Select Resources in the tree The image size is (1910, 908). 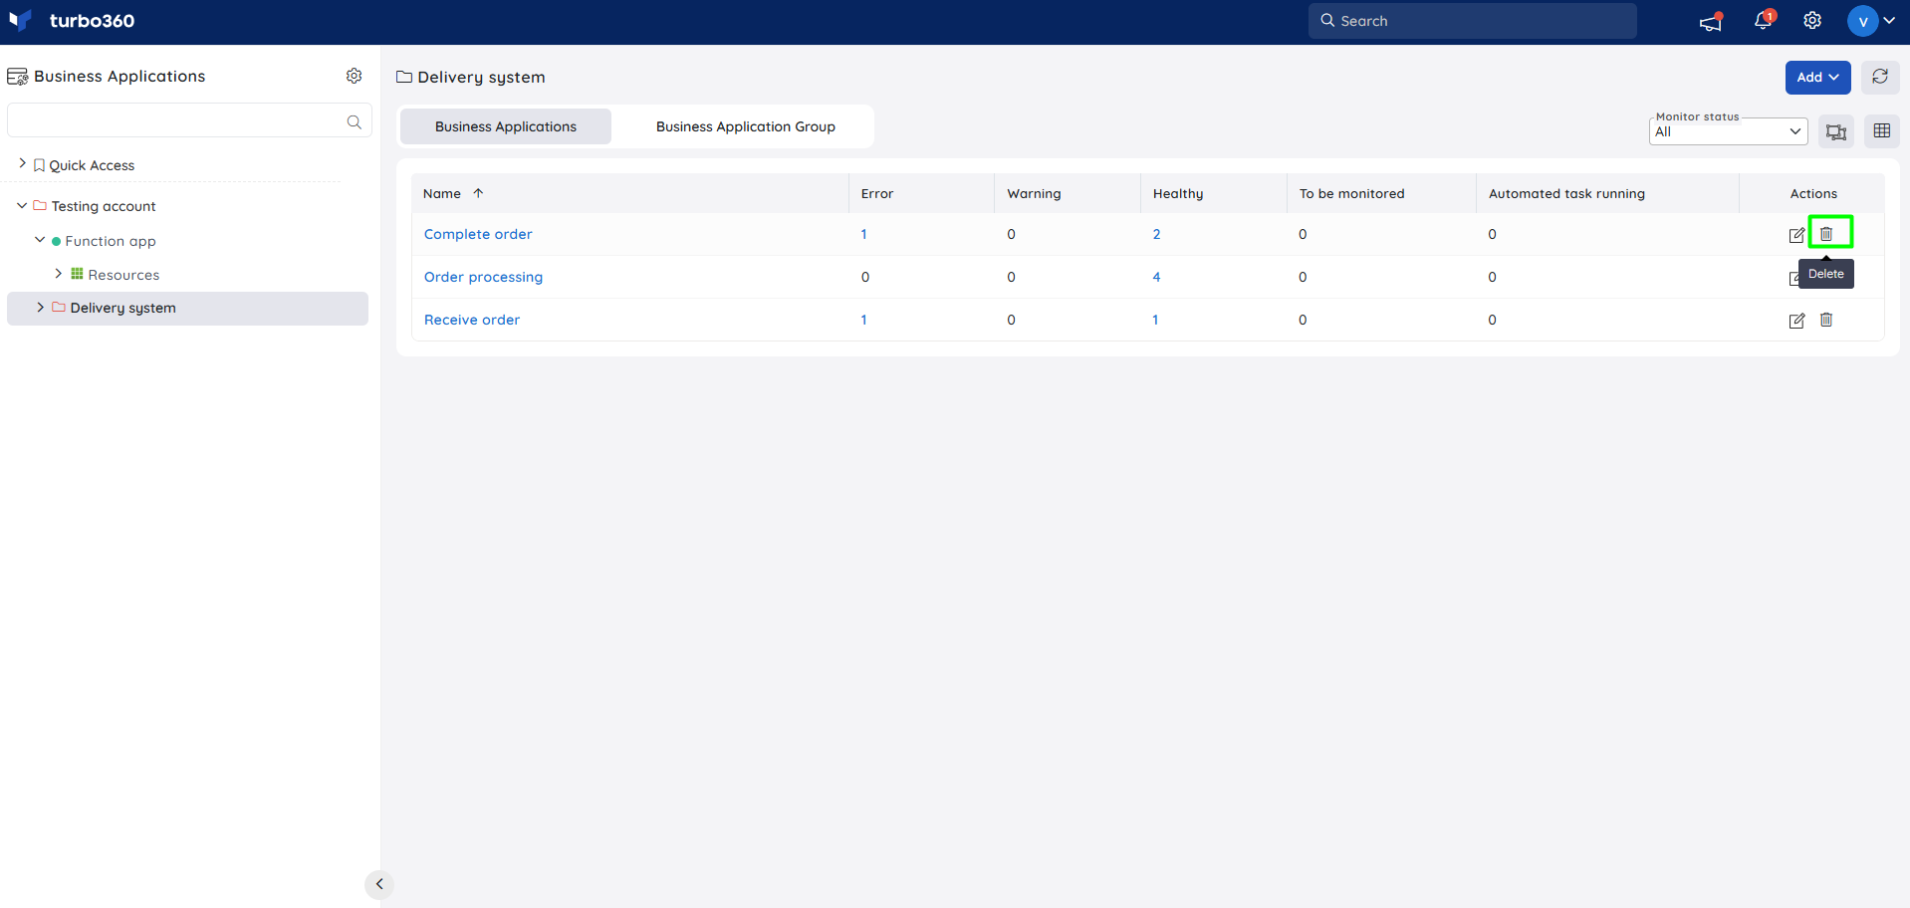(x=123, y=275)
